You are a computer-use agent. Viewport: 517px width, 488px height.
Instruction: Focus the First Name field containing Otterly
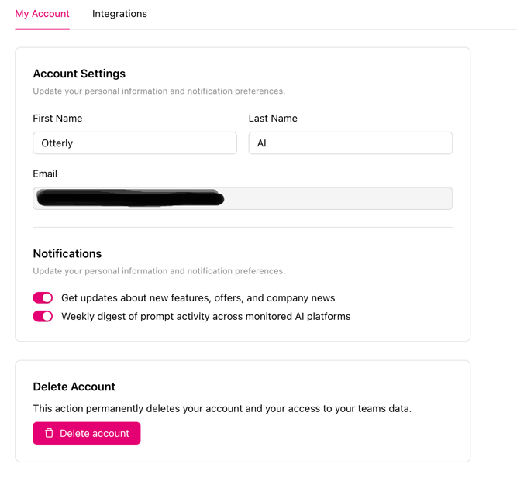pyautogui.click(x=135, y=143)
